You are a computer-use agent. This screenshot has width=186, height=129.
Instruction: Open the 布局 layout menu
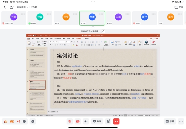pyautogui.click(x=179, y=7)
